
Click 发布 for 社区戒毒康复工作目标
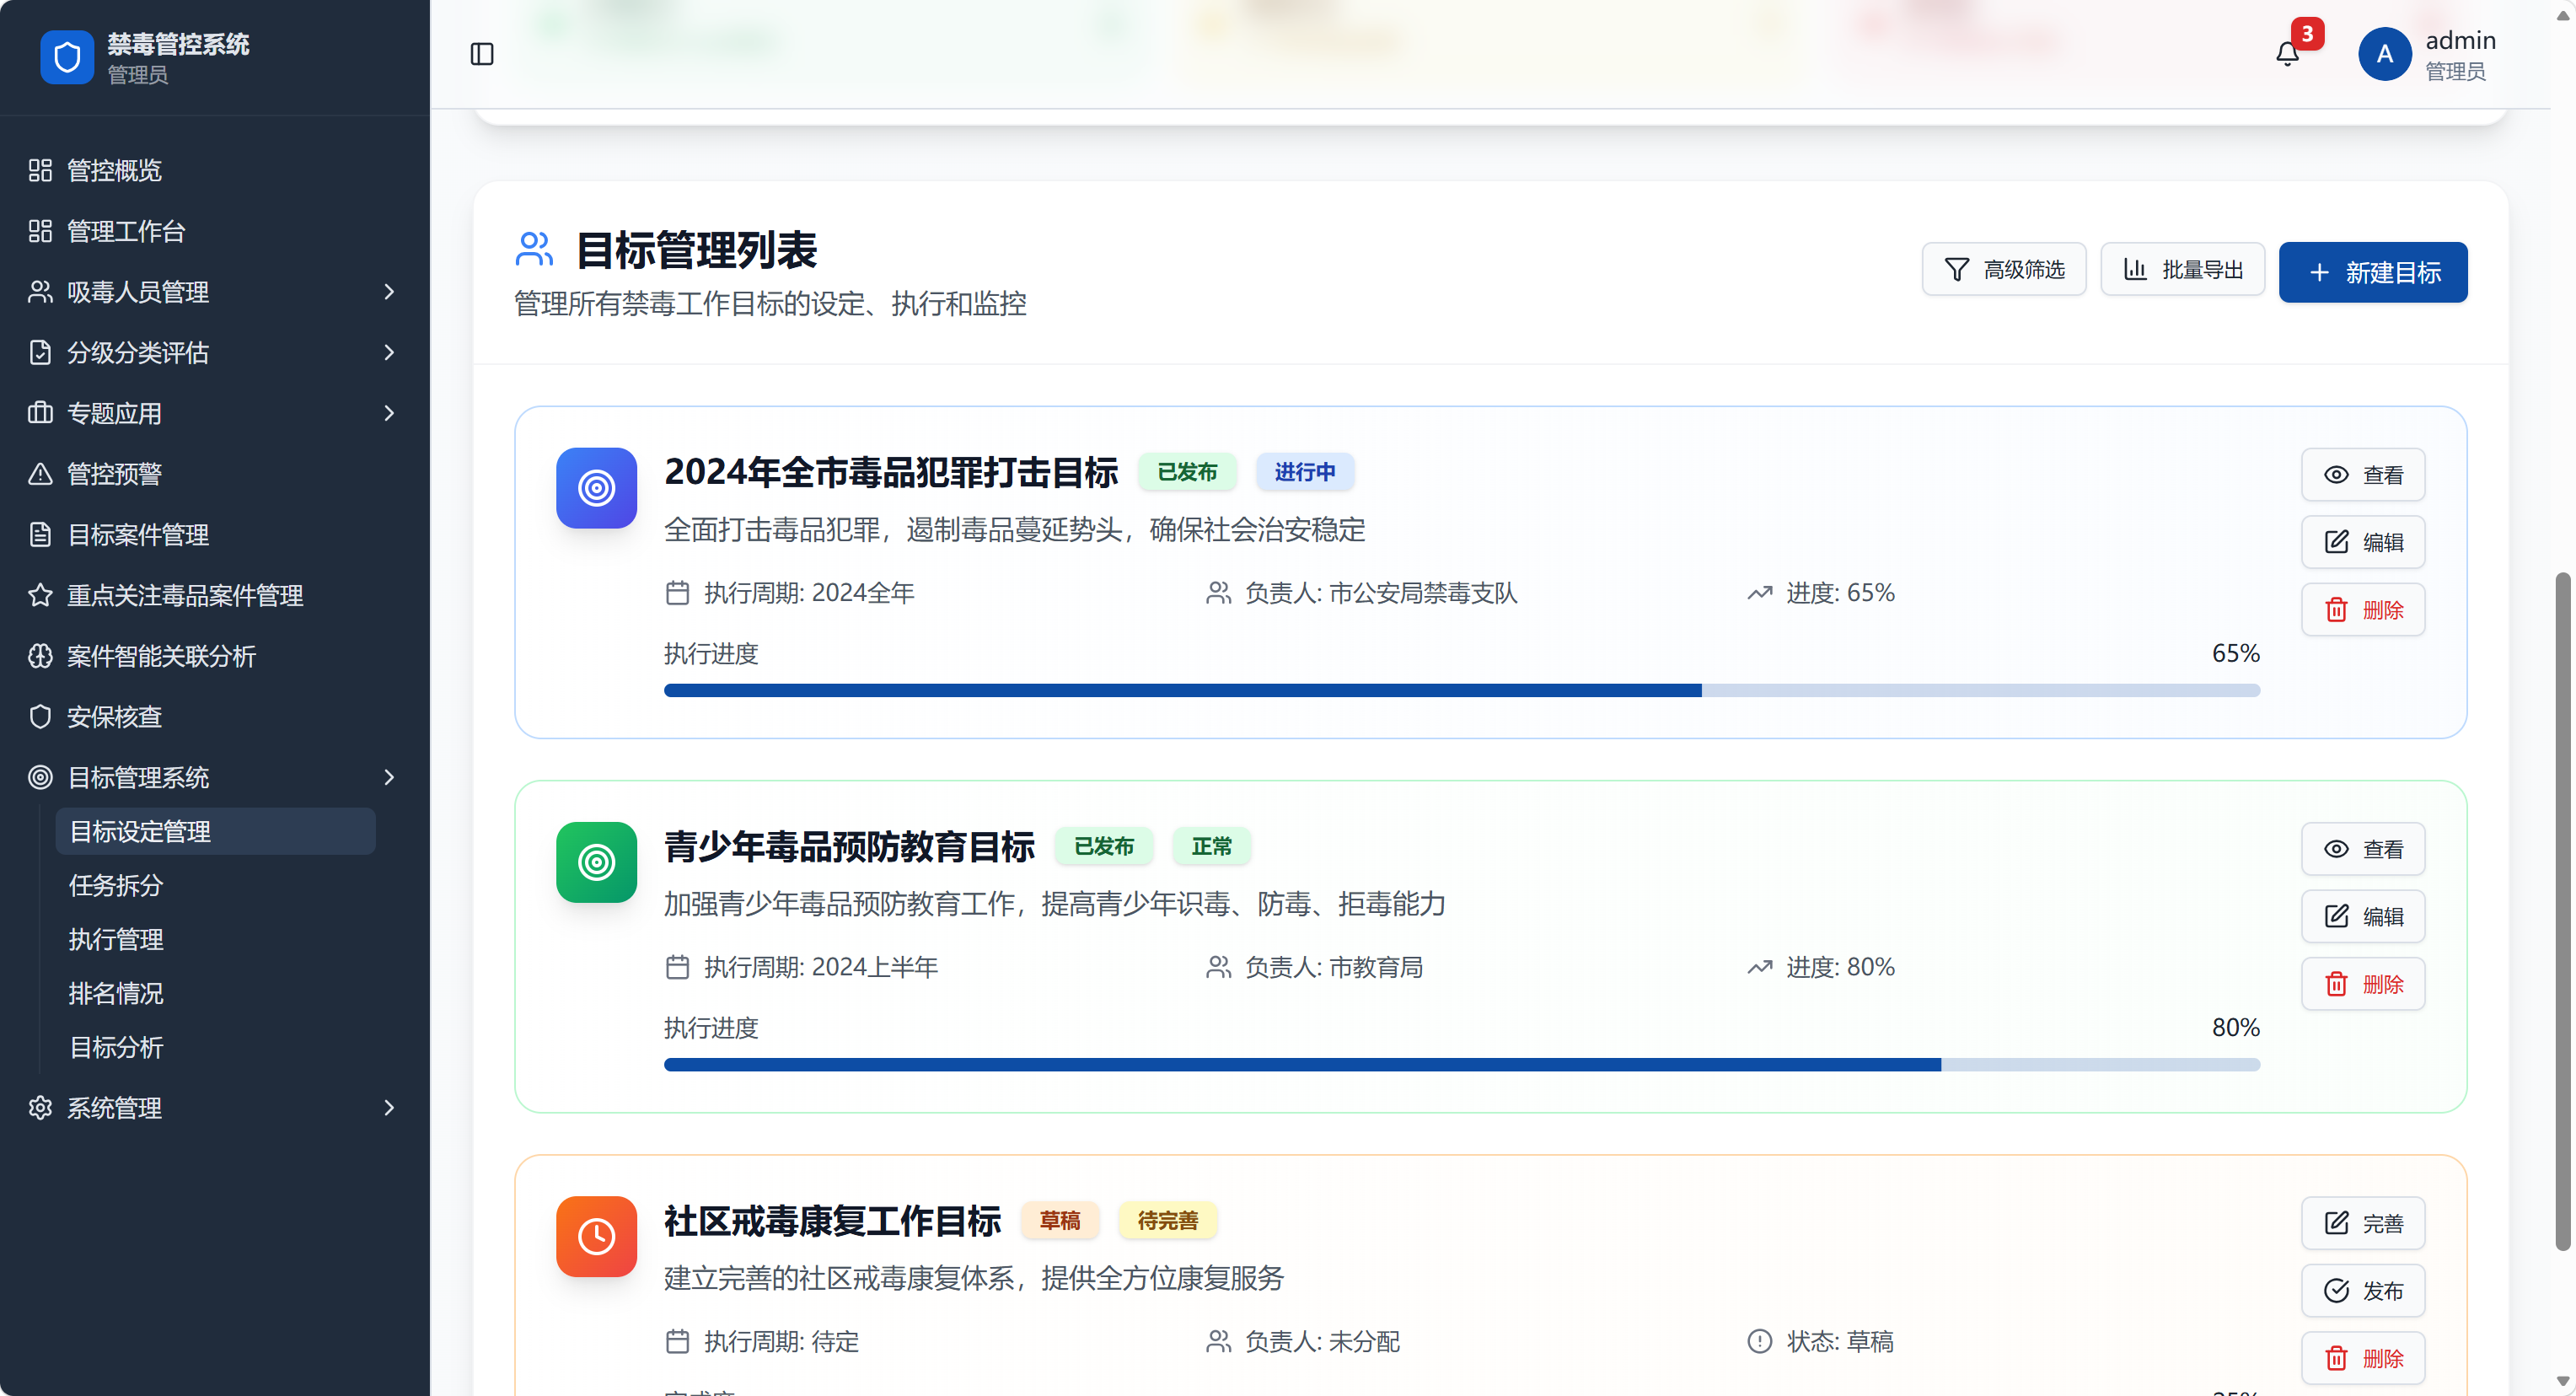[2363, 1291]
